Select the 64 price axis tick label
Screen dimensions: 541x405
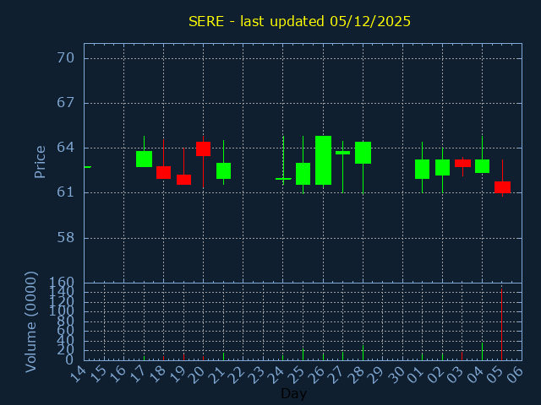tap(66, 148)
